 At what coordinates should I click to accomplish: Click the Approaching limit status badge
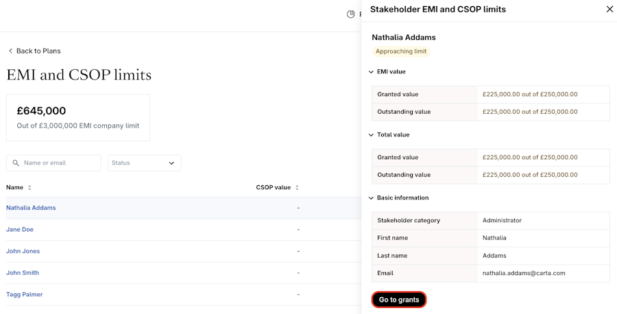coord(401,51)
